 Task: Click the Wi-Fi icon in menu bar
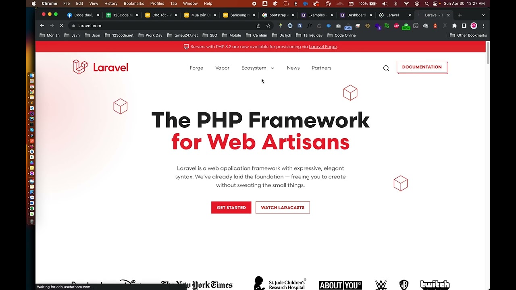(406, 4)
